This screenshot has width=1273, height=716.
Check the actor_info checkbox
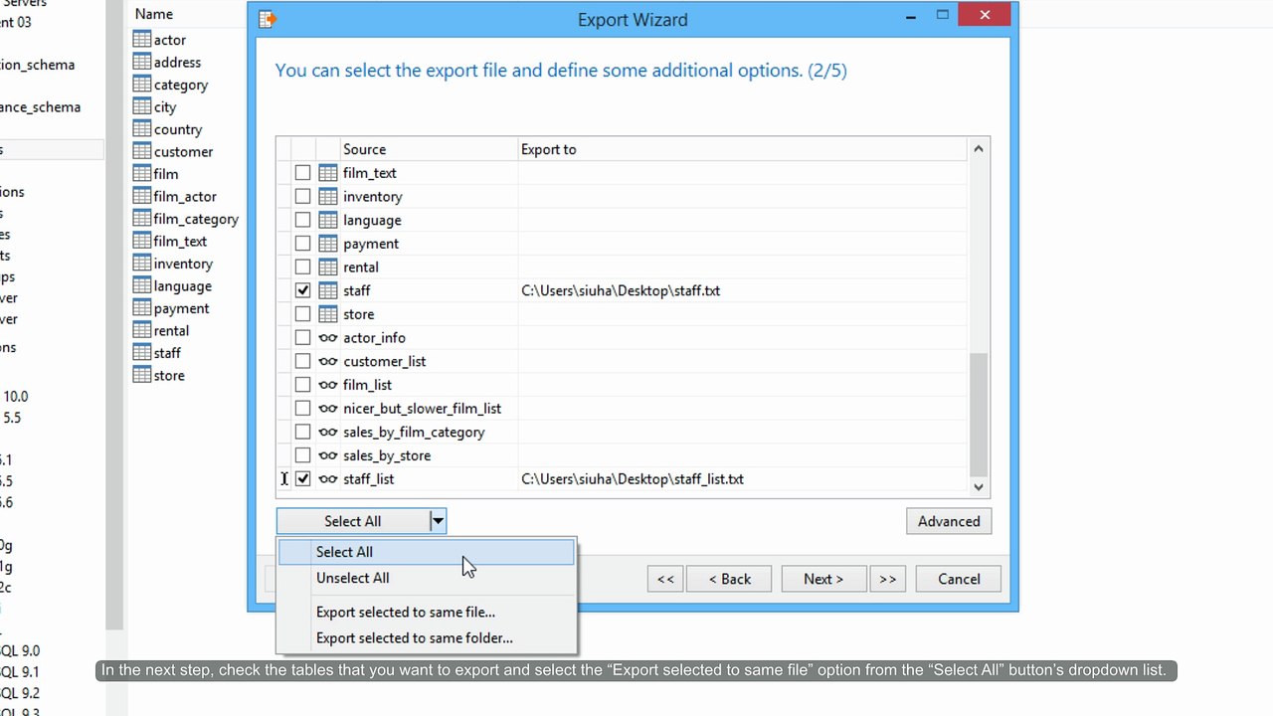point(303,338)
